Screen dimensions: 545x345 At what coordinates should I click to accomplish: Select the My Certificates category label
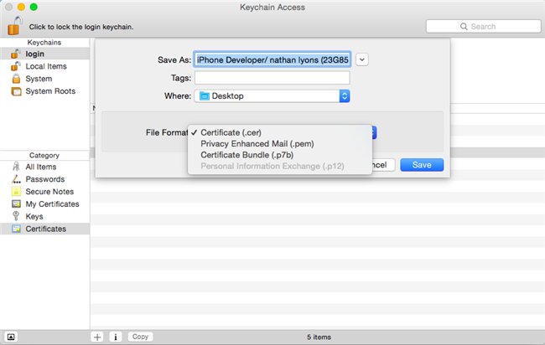[x=53, y=204]
